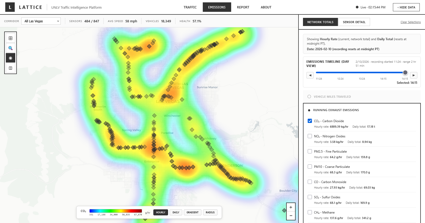This screenshot has height=223, width=425.
Task: Click the 'Date: 2026-02-10' recording info line
Action: (343, 49)
